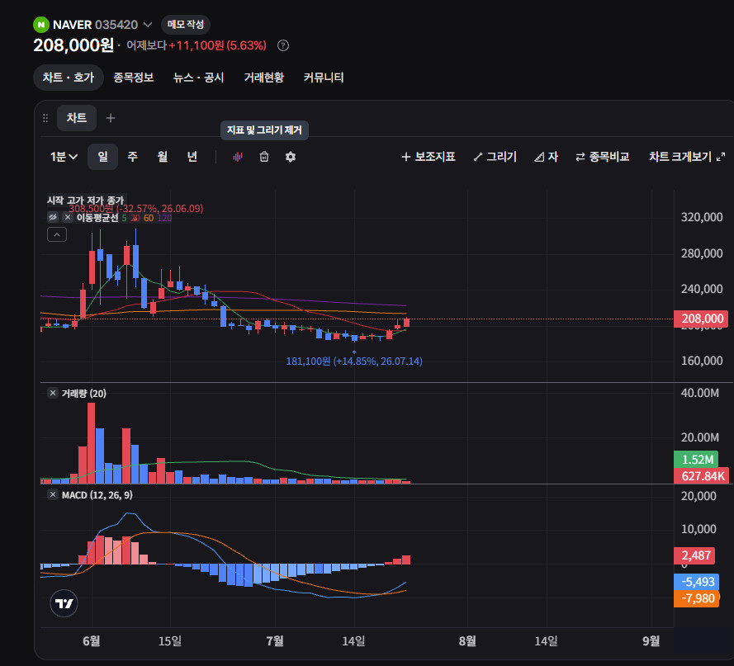This screenshot has height=666, width=734.
Task: Select the 120 moving average color label
Action: (x=164, y=218)
